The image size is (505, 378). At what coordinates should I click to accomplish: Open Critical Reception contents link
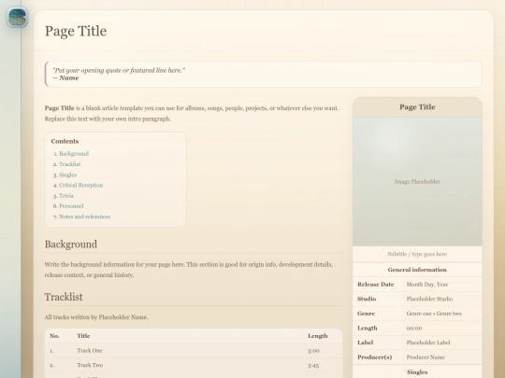80,185
